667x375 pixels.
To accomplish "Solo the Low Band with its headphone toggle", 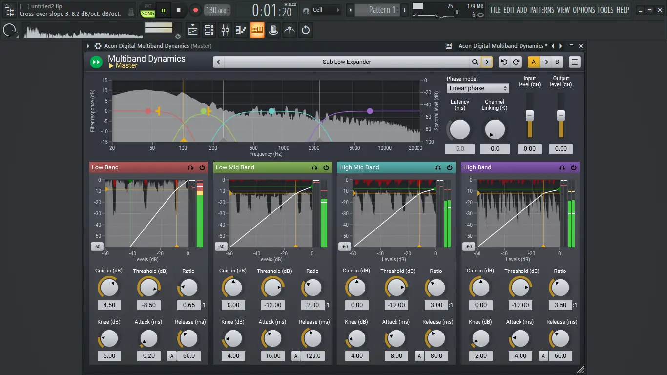I will 190,167.
